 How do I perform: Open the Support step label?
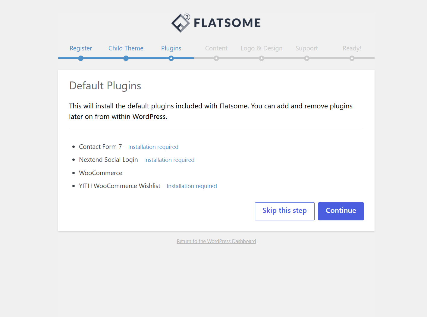click(x=307, y=48)
